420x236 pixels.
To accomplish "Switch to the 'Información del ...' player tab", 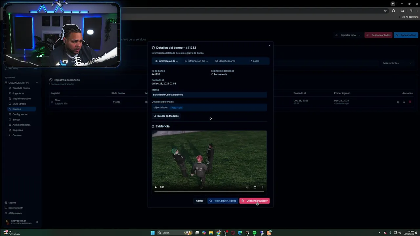I will (x=196, y=61).
